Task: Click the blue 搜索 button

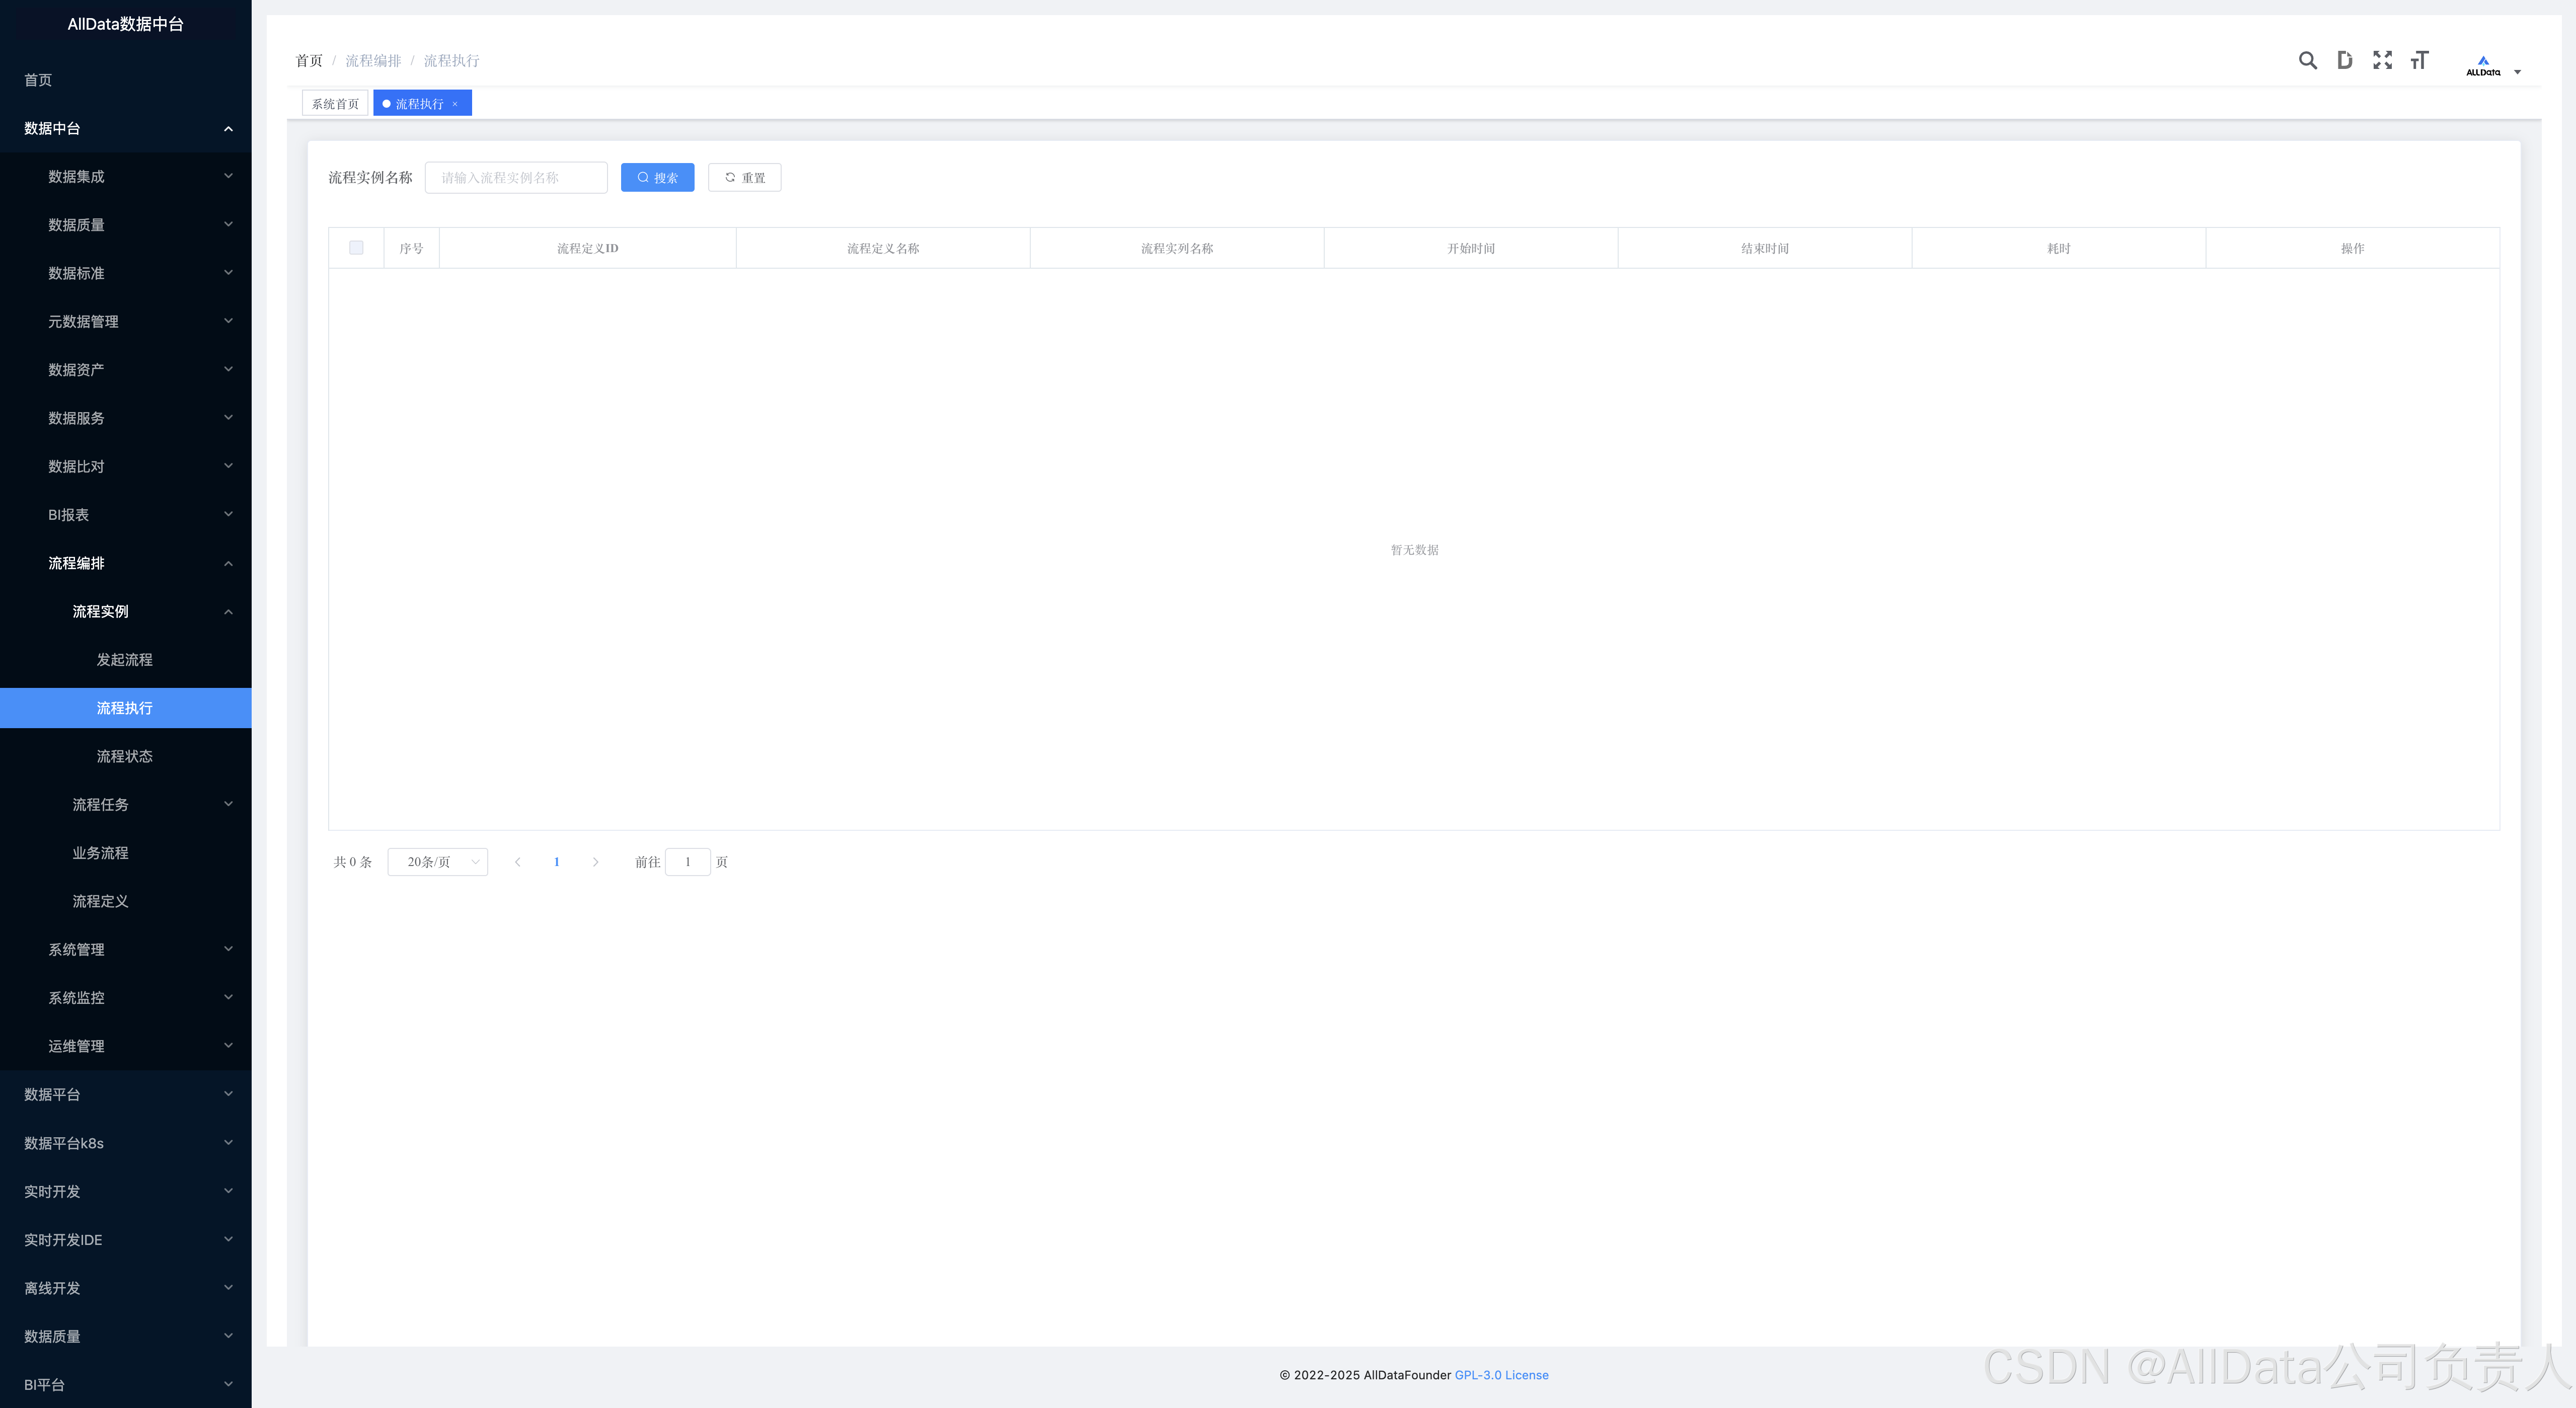Action: 657,178
